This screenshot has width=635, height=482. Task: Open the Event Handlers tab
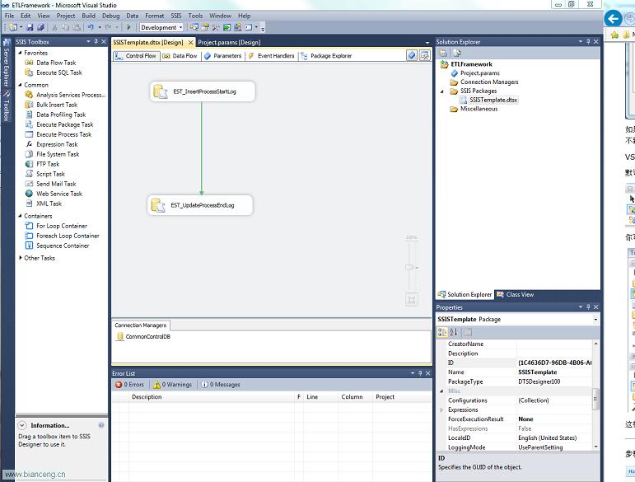pos(271,56)
